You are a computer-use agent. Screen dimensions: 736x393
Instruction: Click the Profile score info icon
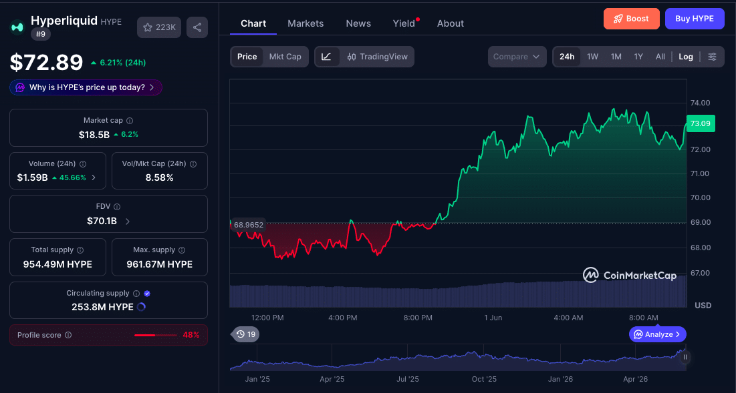coord(68,335)
